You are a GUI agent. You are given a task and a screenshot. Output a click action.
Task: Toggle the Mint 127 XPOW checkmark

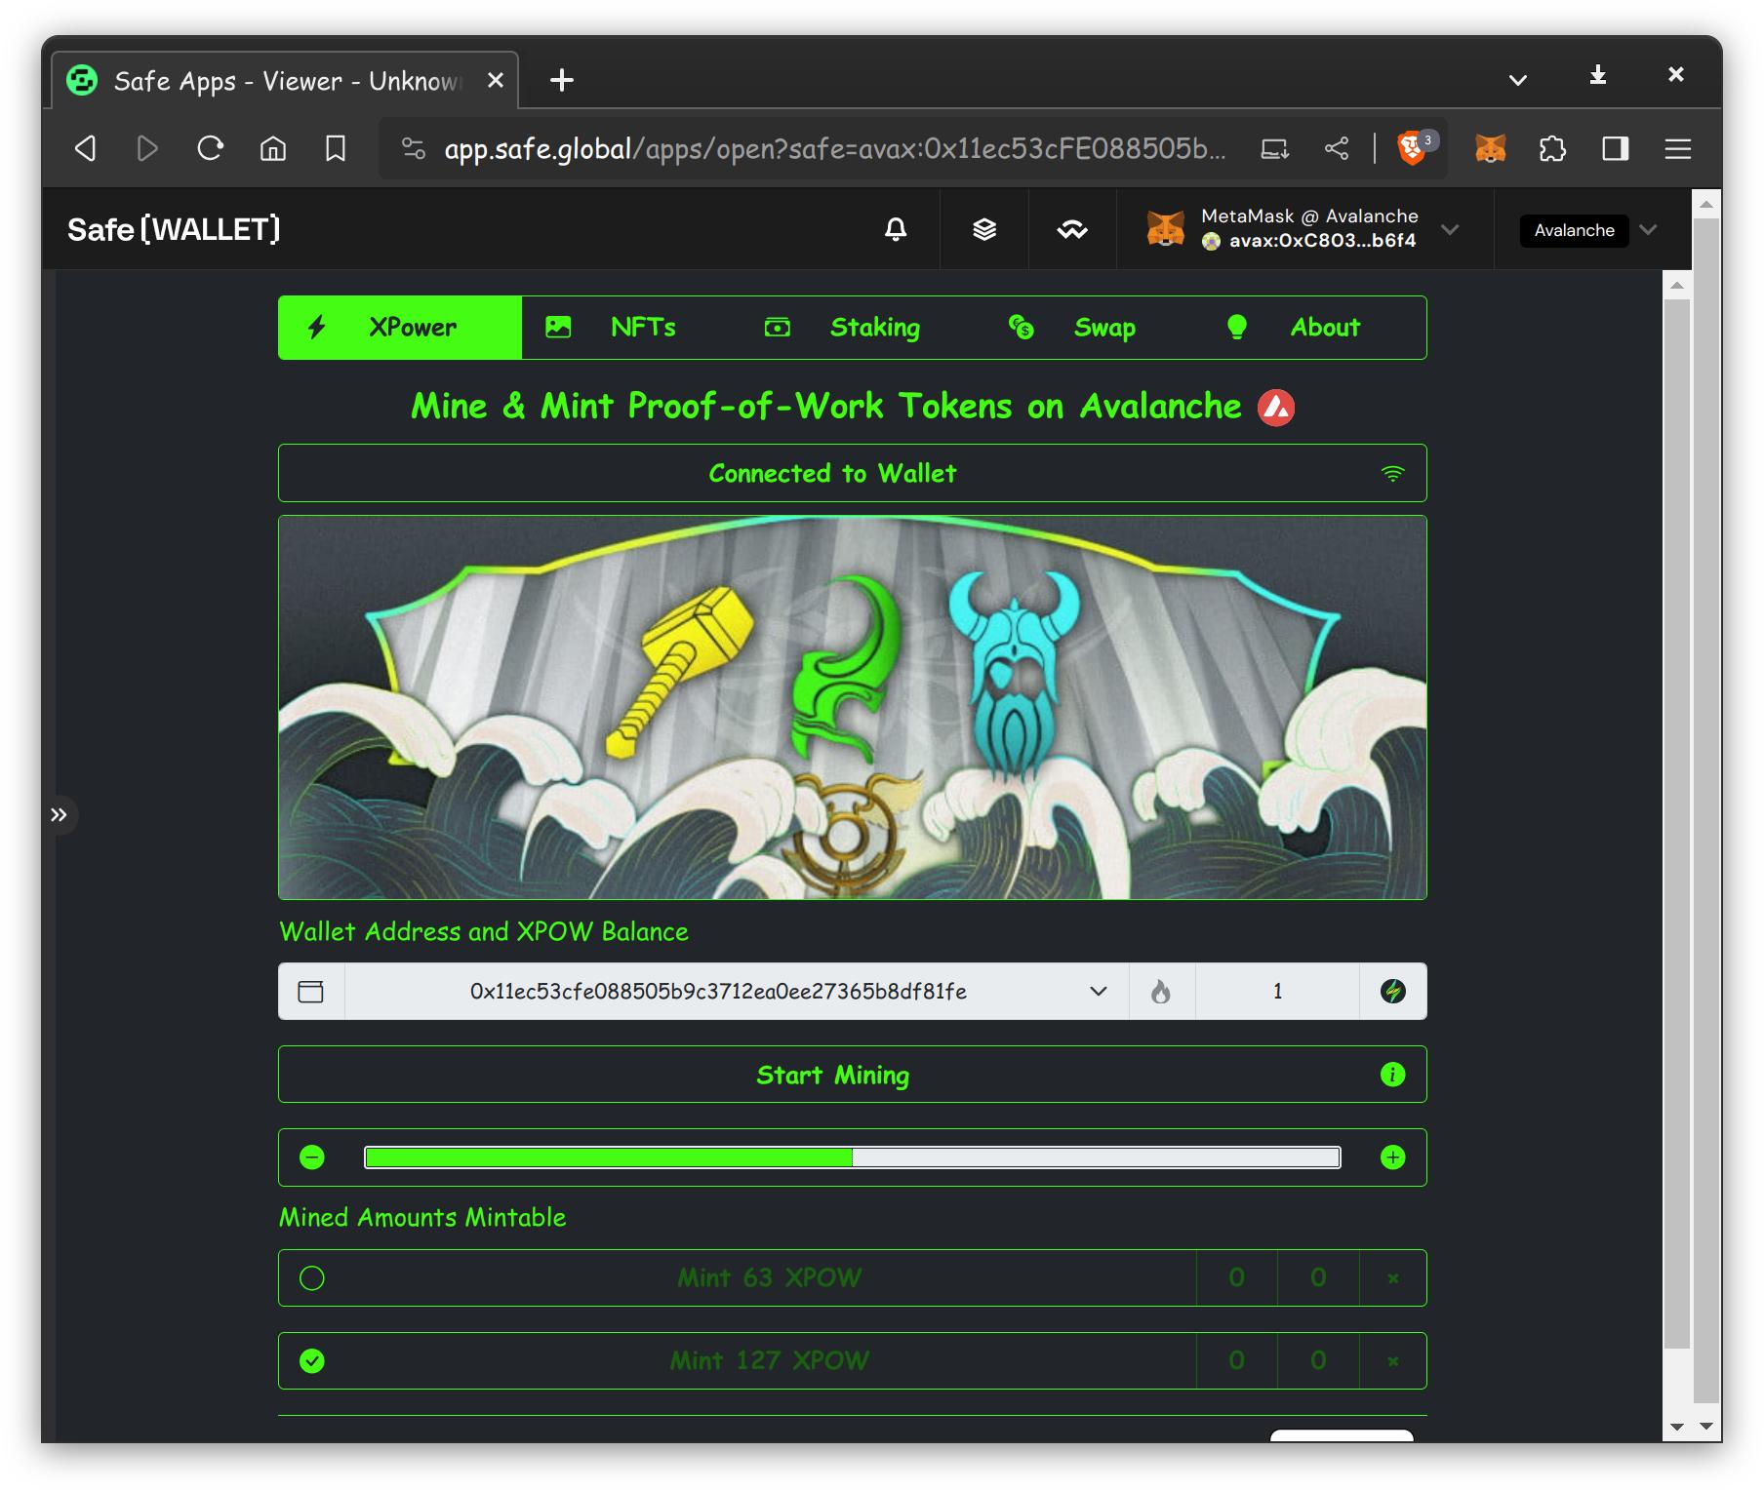coord(312,1361)
